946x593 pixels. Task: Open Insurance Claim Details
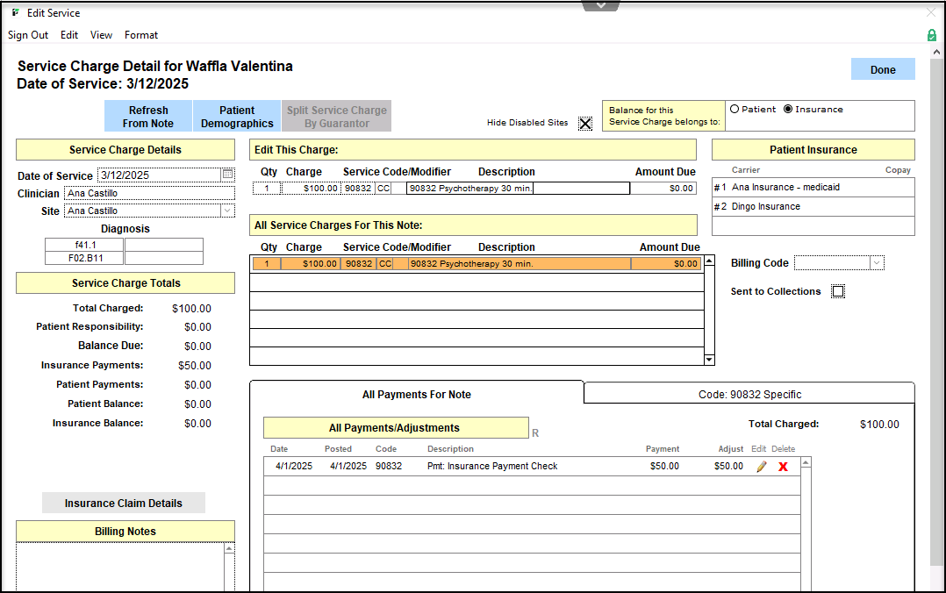point(124,503)
